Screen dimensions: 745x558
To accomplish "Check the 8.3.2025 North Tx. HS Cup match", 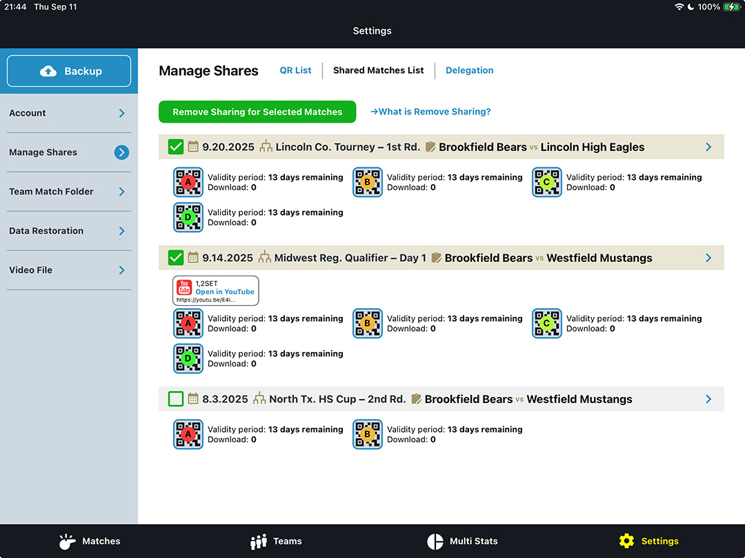I will click(x=176, y=399).
